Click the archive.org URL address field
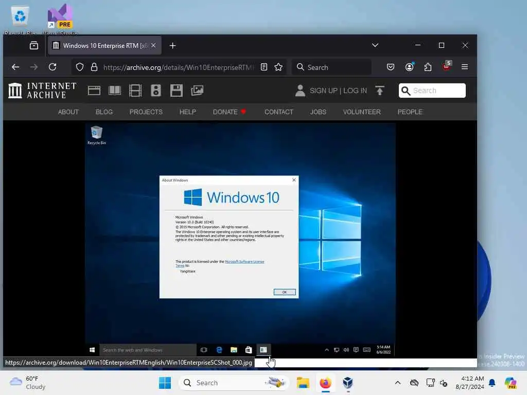527x395 pixels. pos(178,67)
